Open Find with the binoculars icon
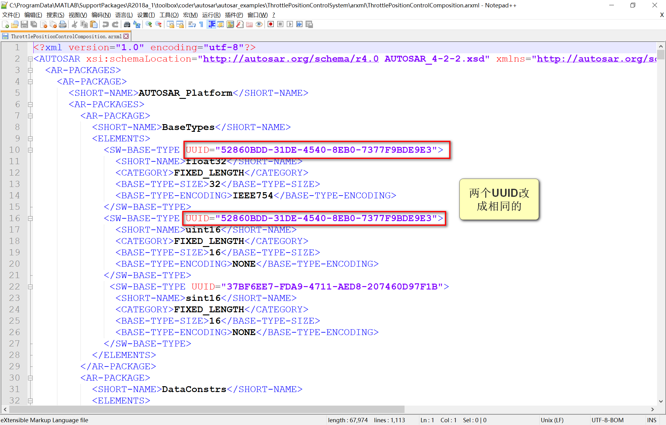The width and height of the screenshot is (666, 425). click(x=127, y=24)
